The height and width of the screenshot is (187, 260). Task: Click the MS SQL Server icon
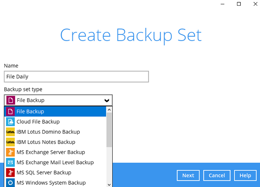(10, 172)
